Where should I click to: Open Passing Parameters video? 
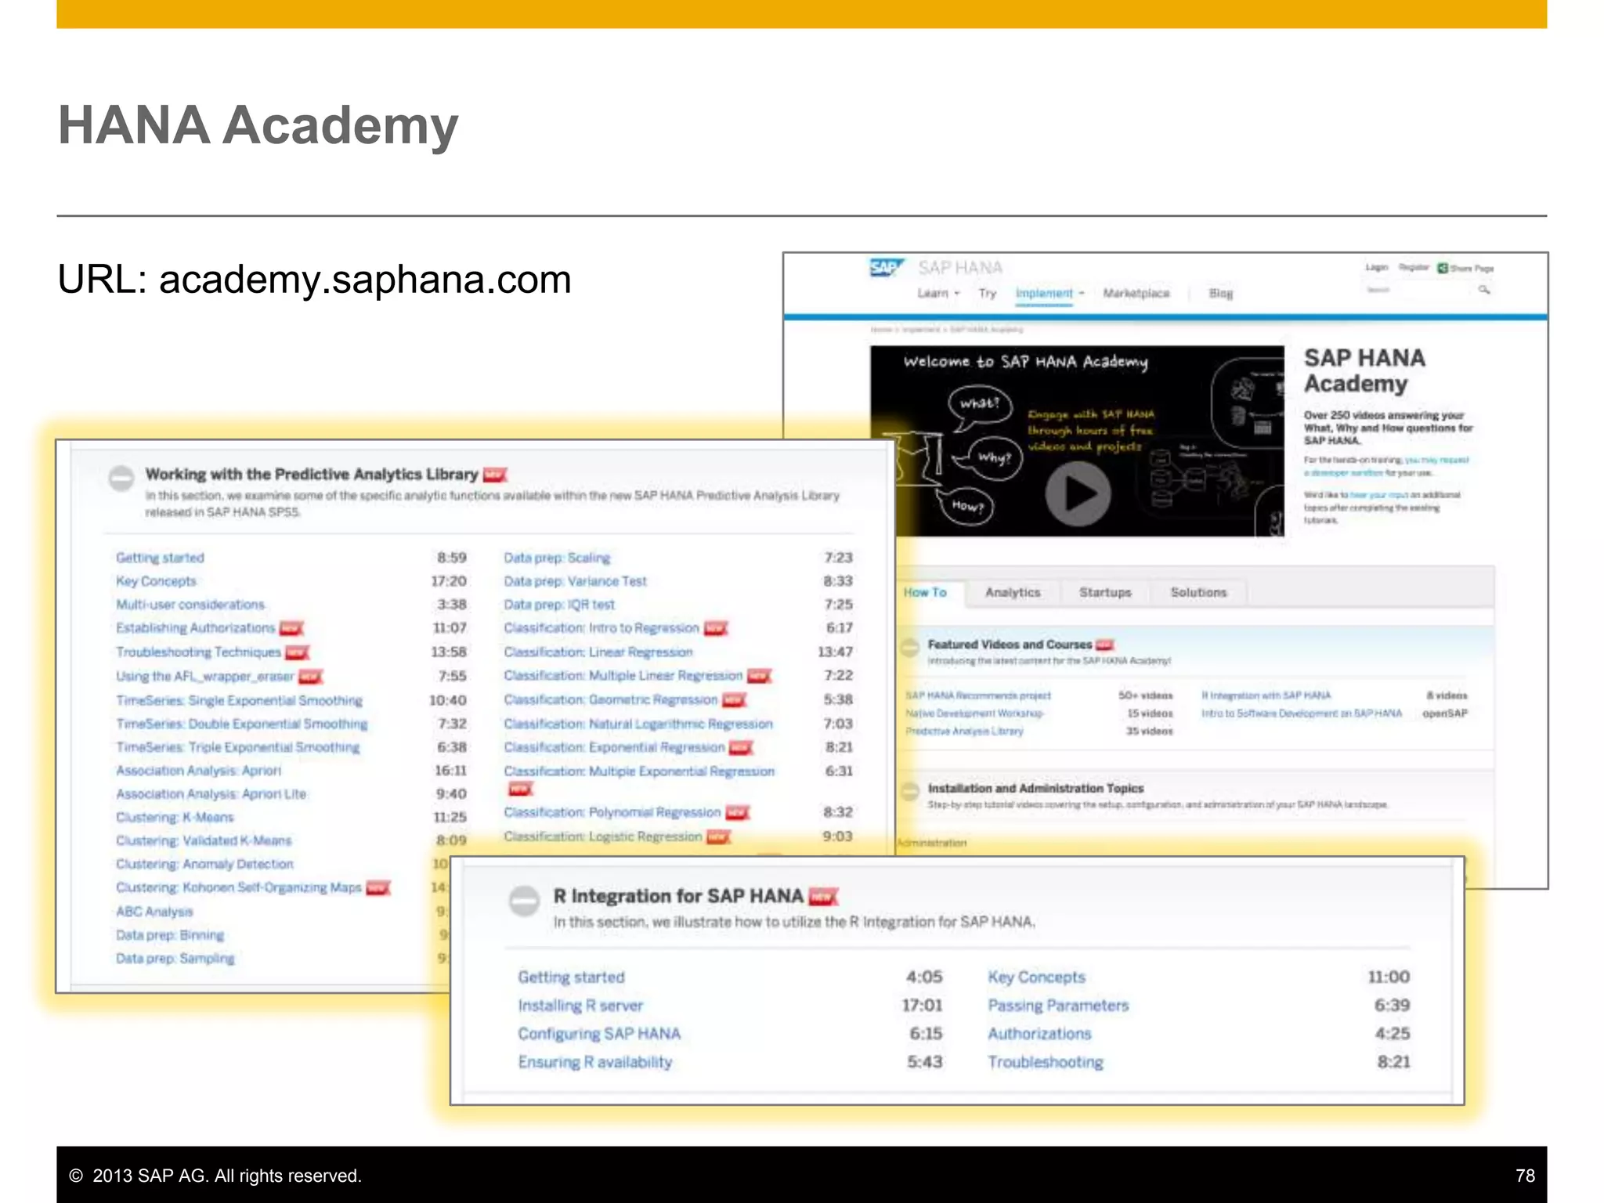click(x=1058, y=1006)
